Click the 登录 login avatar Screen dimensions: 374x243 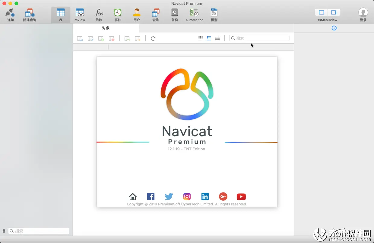coord(363,13)
